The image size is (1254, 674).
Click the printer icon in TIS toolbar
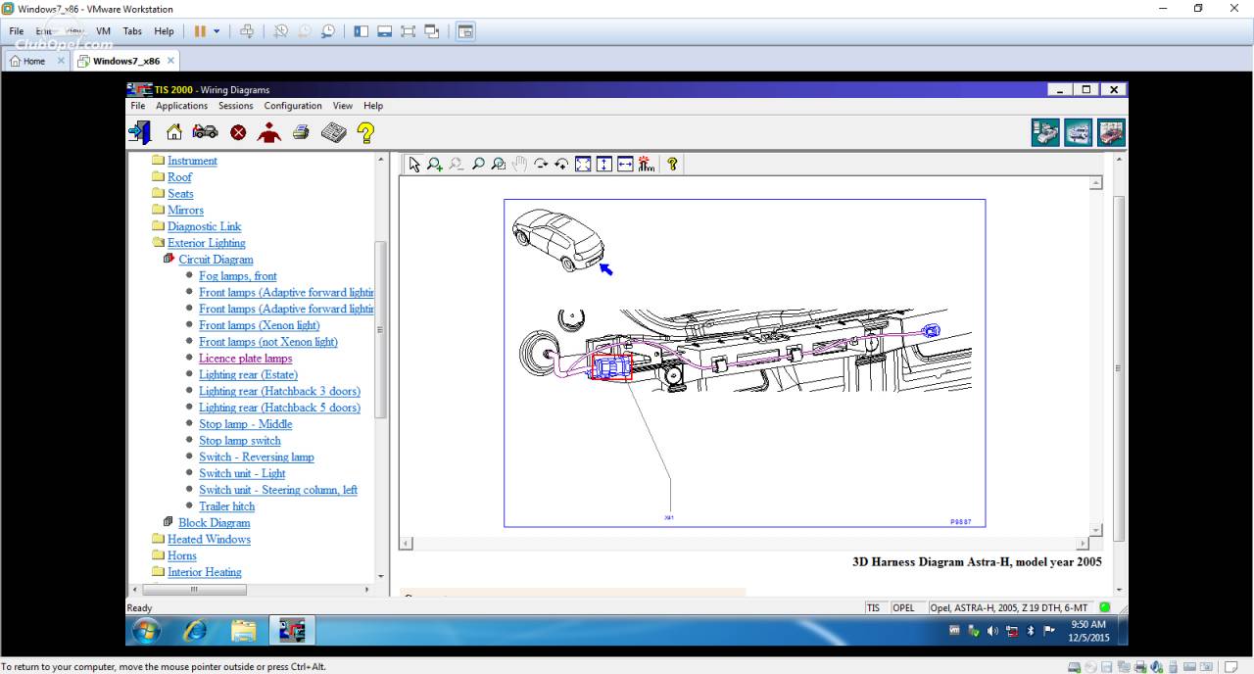(301, 132)
